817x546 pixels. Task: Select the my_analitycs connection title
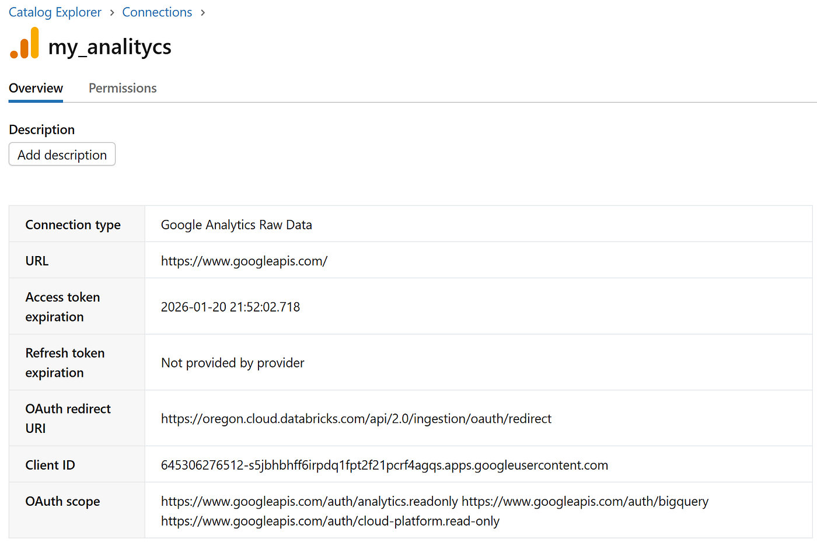(110, 47)
